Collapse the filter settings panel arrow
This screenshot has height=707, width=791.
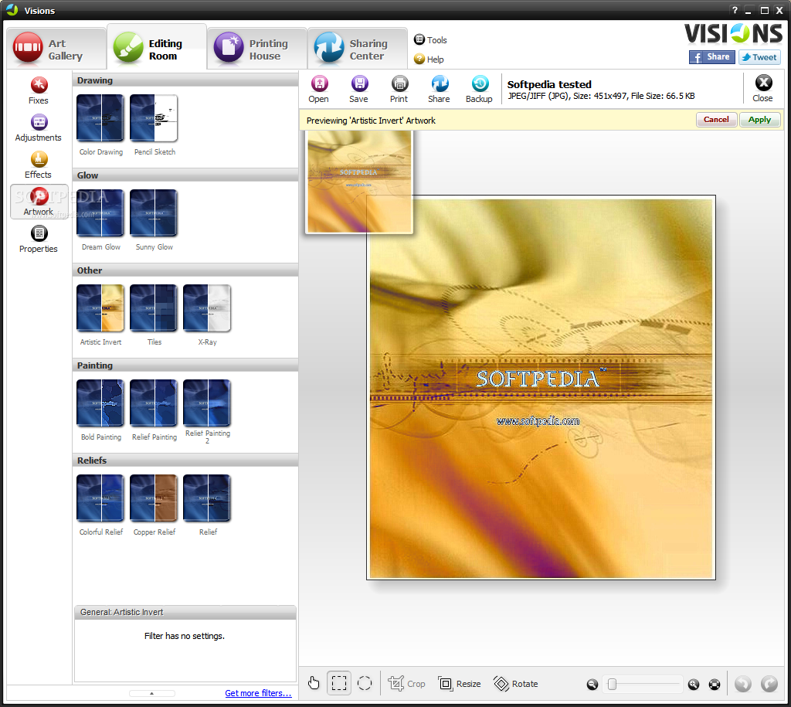[152, 693]
